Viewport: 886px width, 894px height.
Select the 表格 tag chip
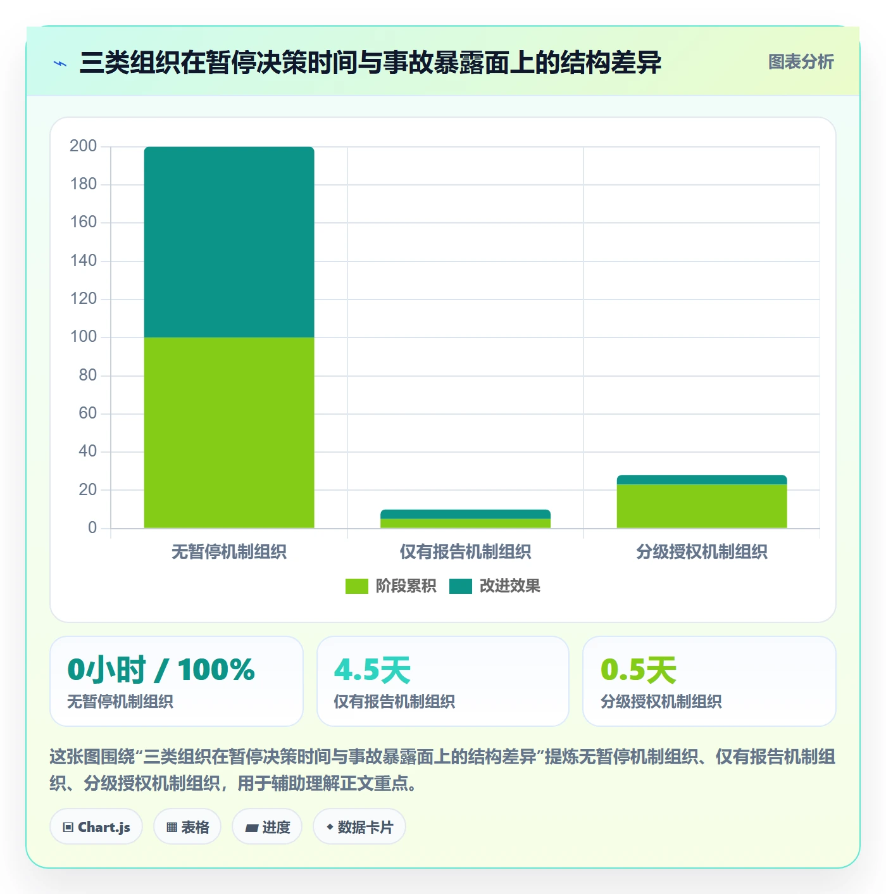(187, 826)
